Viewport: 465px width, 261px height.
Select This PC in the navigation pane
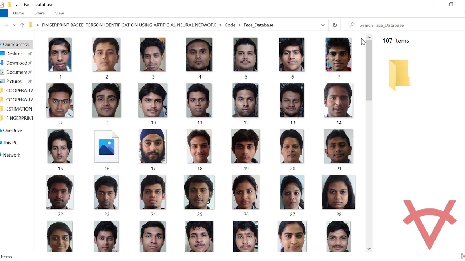[10, 143]
